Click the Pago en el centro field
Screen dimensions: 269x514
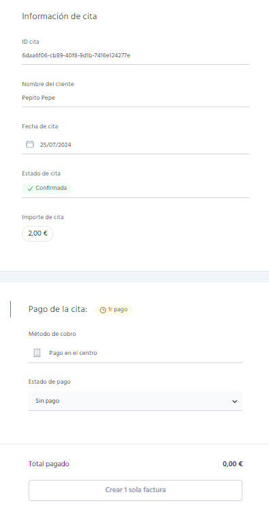136,354
